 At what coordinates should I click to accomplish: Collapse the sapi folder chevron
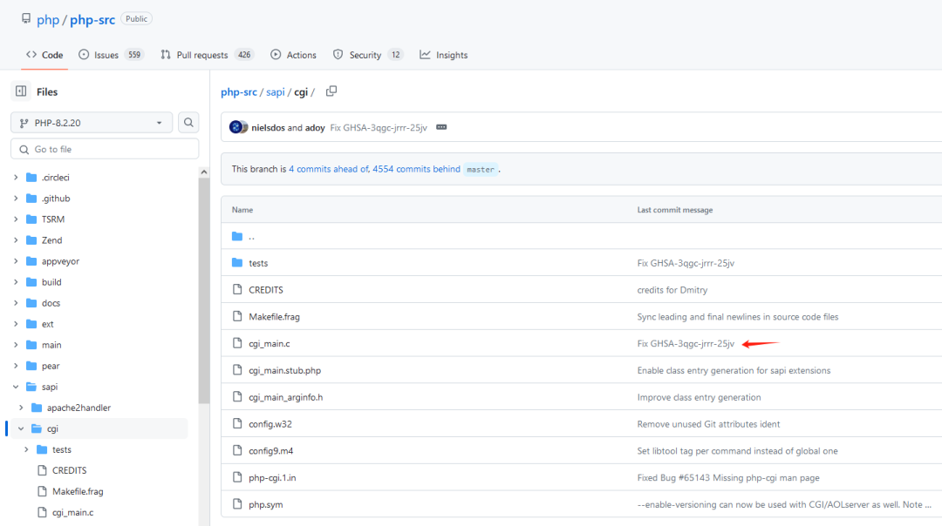(17, 387)
